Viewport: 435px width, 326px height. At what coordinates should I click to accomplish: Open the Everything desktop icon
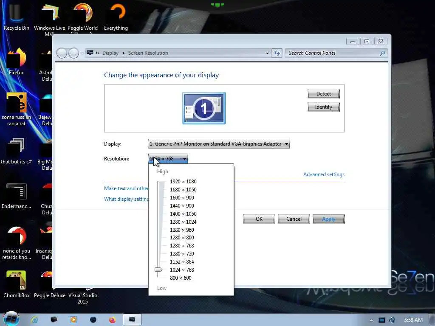116,17
